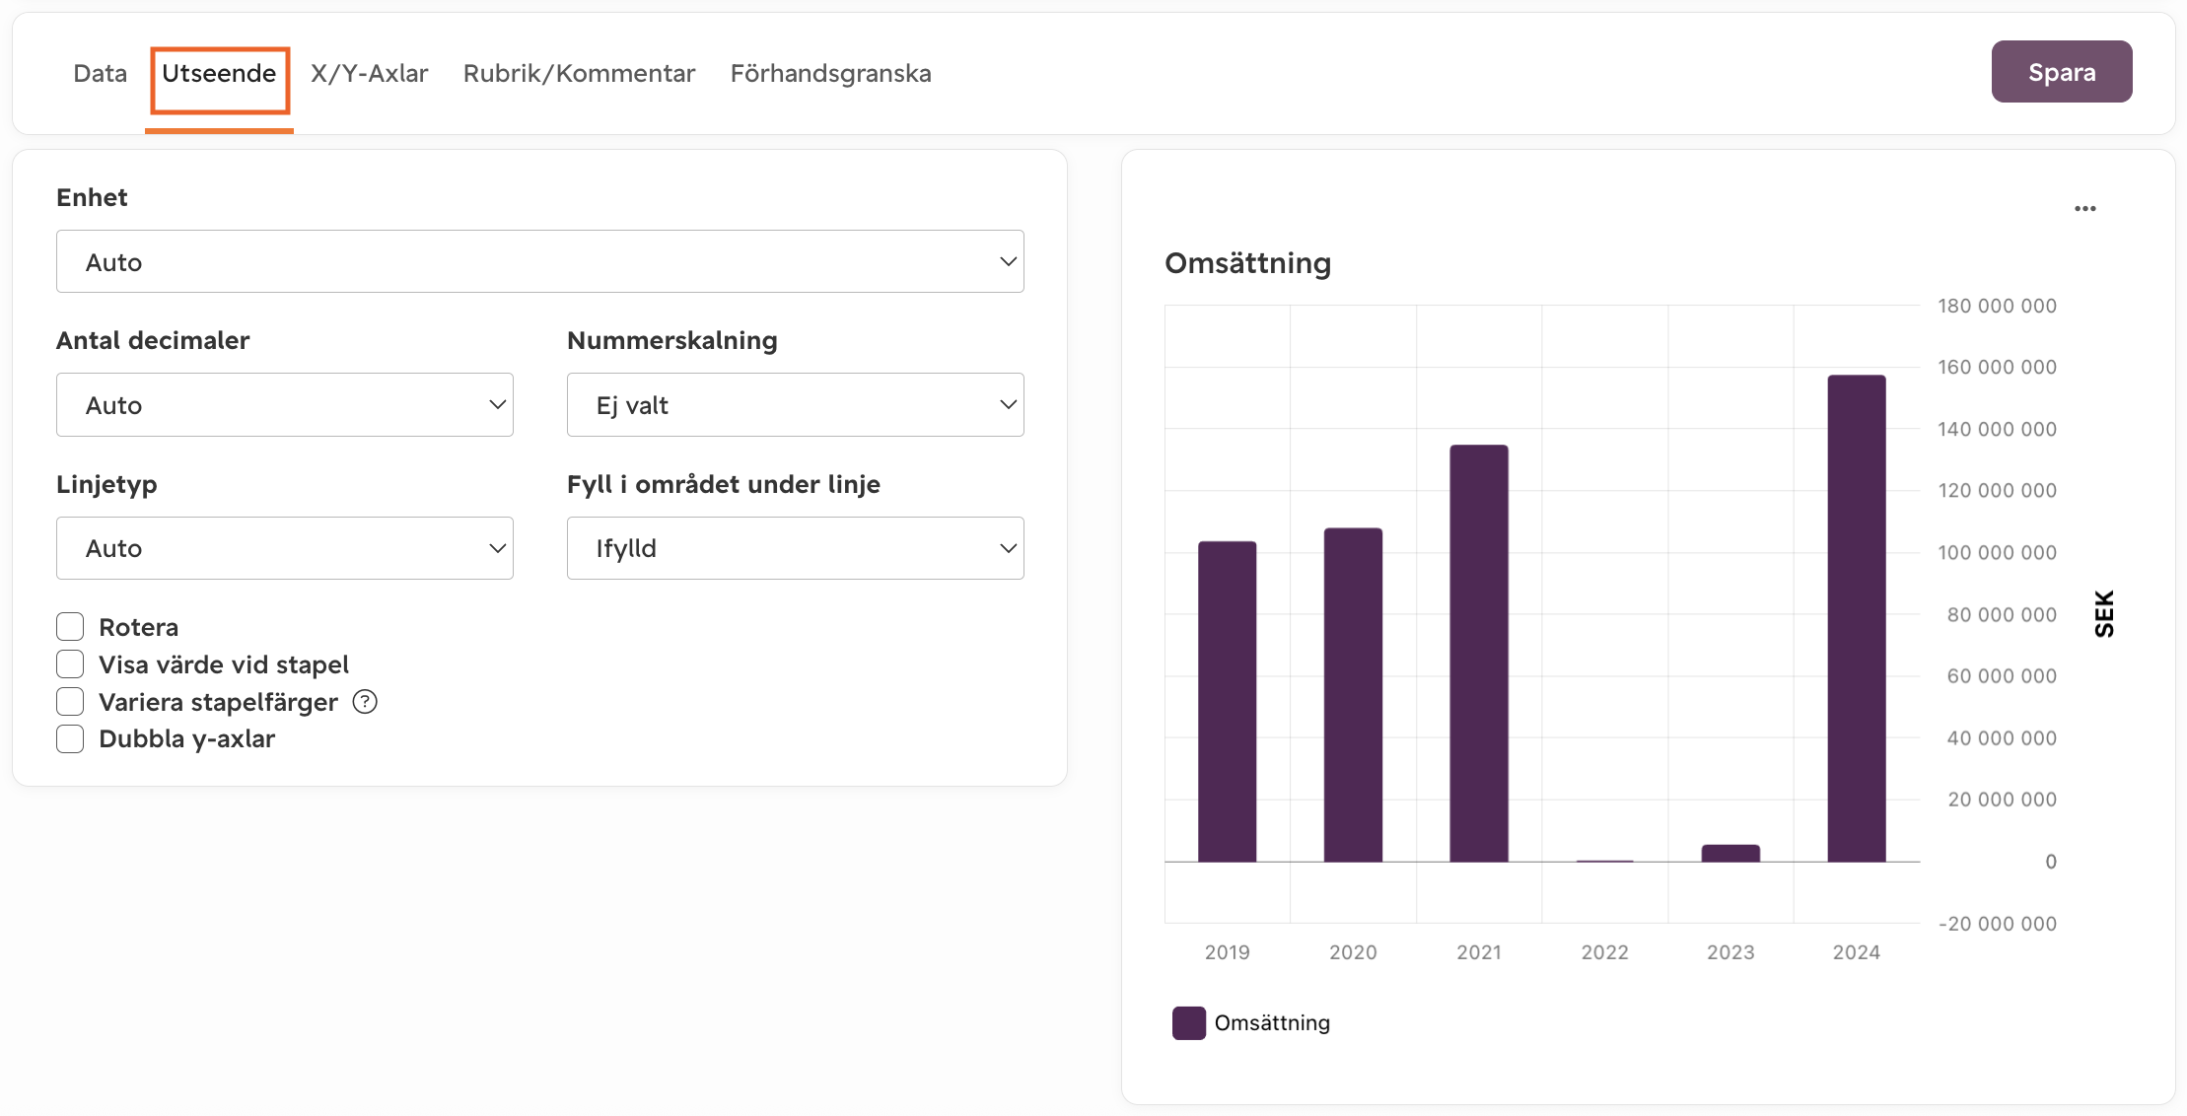The height and width of the screenshot is (1116, 2187).
Task: Enable the Rotera checkbox
Action: point(70,627)
